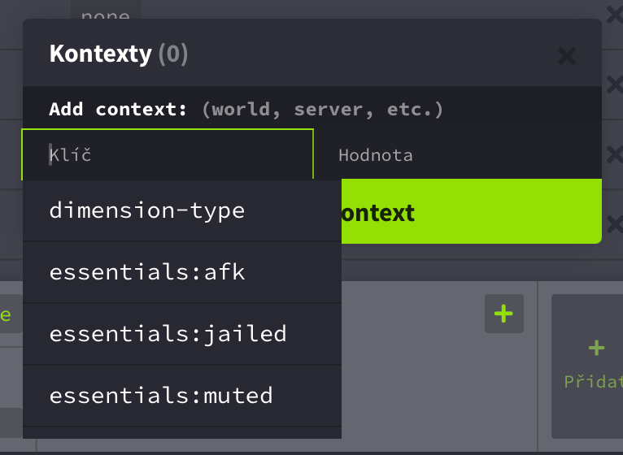
Task: Click the X icon right of Hodnota field
Action: [x=615, y=154]
